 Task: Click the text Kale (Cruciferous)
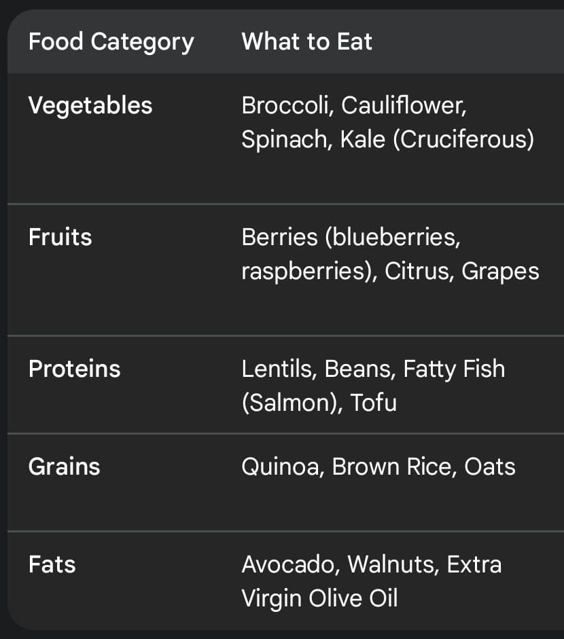[x=437, y=140]
